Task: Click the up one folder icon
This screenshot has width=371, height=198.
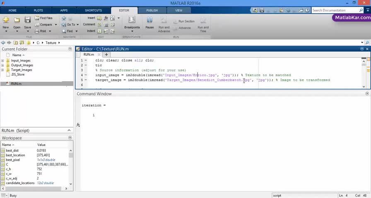Action: [x=15, y=42]
